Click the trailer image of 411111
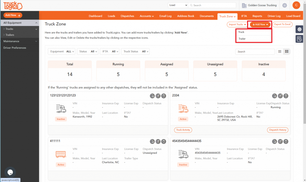This screenshot has width=306, height=182. pos(61,154)
